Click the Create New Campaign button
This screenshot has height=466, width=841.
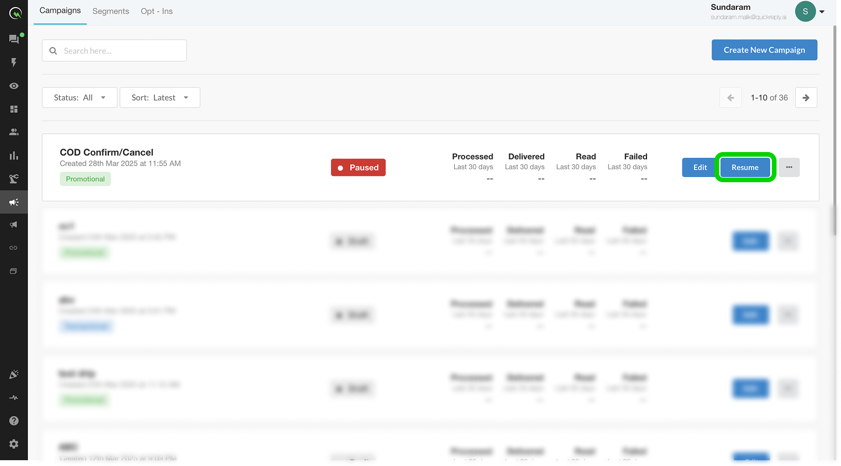[764, 50]
